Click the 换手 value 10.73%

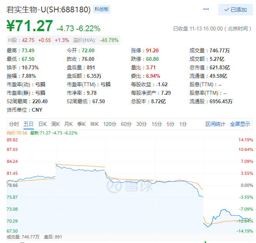(30, 68)
